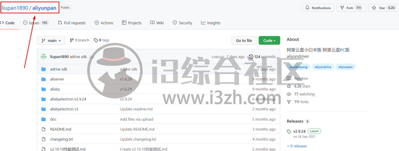Screen dimensions: 399x151
Task: Open the Pull requests tab
Action: (x=72, y=23)
